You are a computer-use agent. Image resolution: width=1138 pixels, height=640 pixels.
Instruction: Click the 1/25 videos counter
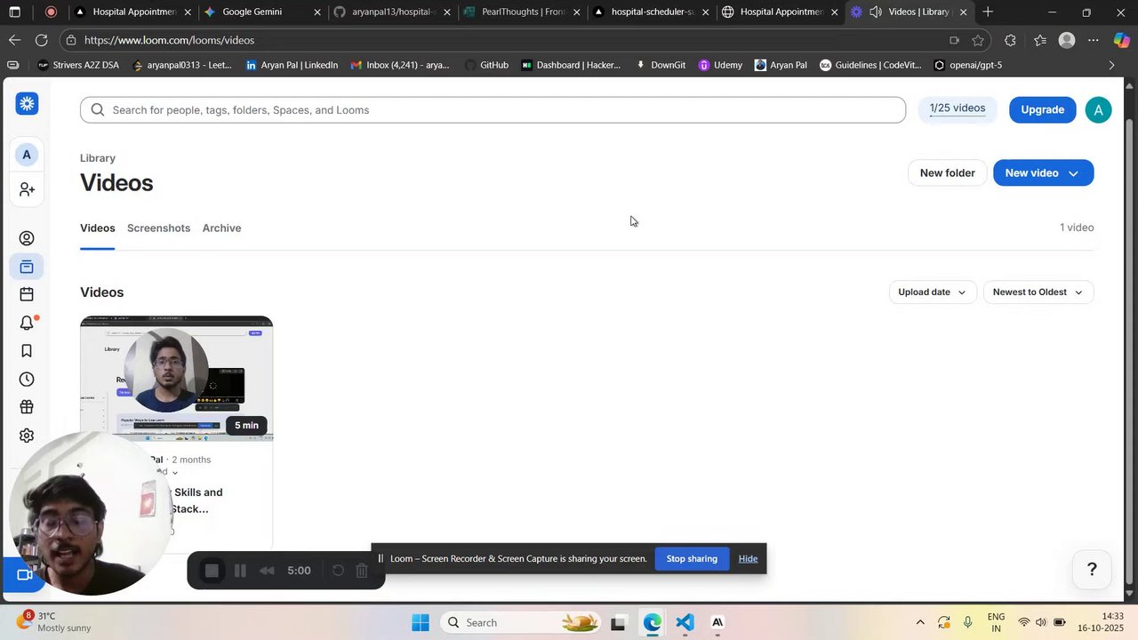coord(958,108)
